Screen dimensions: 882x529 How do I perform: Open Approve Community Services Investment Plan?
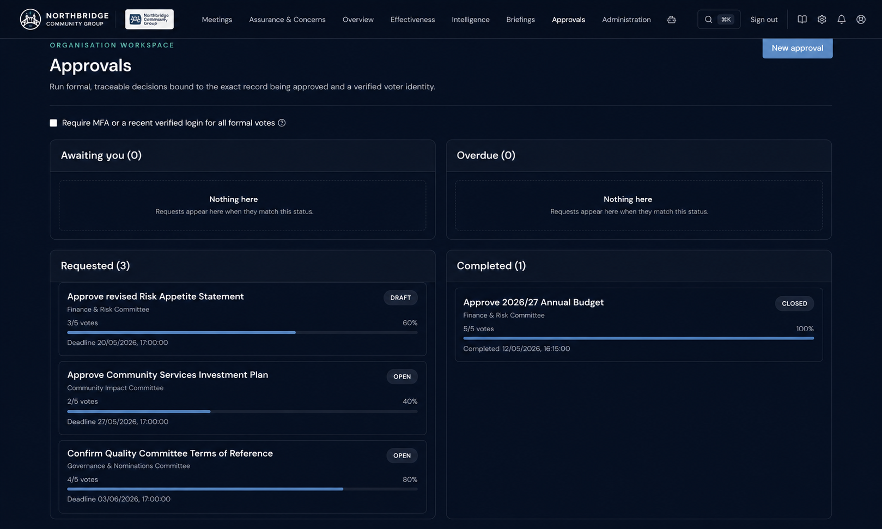pyautogui.click(x=167, y=375)
